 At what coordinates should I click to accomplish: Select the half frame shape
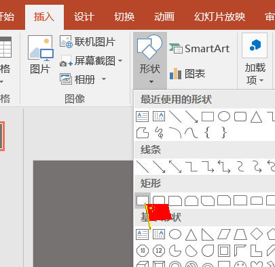[x=240, y=251]
